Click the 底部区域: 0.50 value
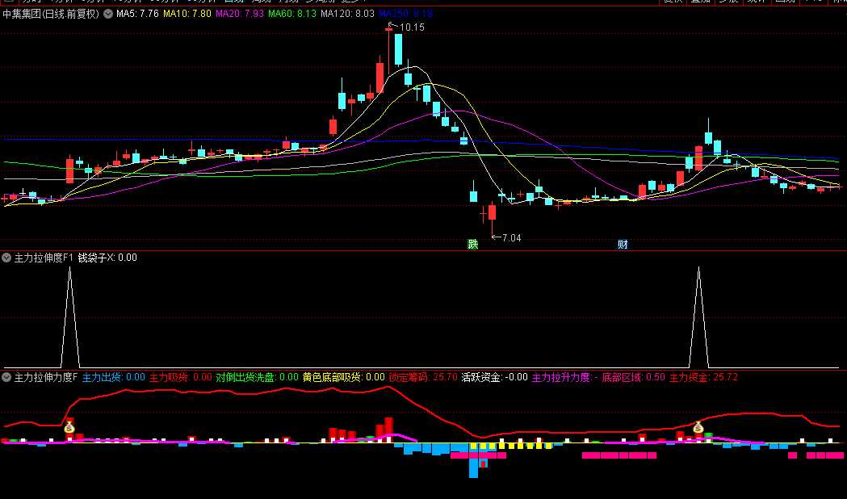The height and width of the screenshot is (499, 847). [634, 377]
